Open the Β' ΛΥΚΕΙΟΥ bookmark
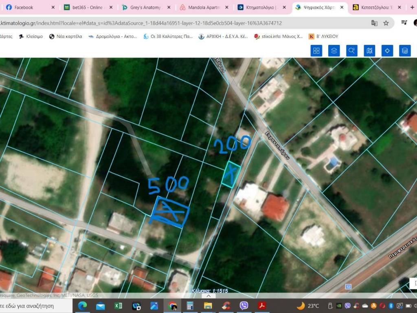Image resolution: width=417 pixels, height=313 pixels. click(323, 36)
